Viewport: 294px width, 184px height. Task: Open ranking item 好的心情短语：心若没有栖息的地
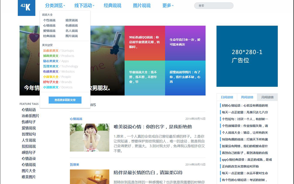point(245,106)
